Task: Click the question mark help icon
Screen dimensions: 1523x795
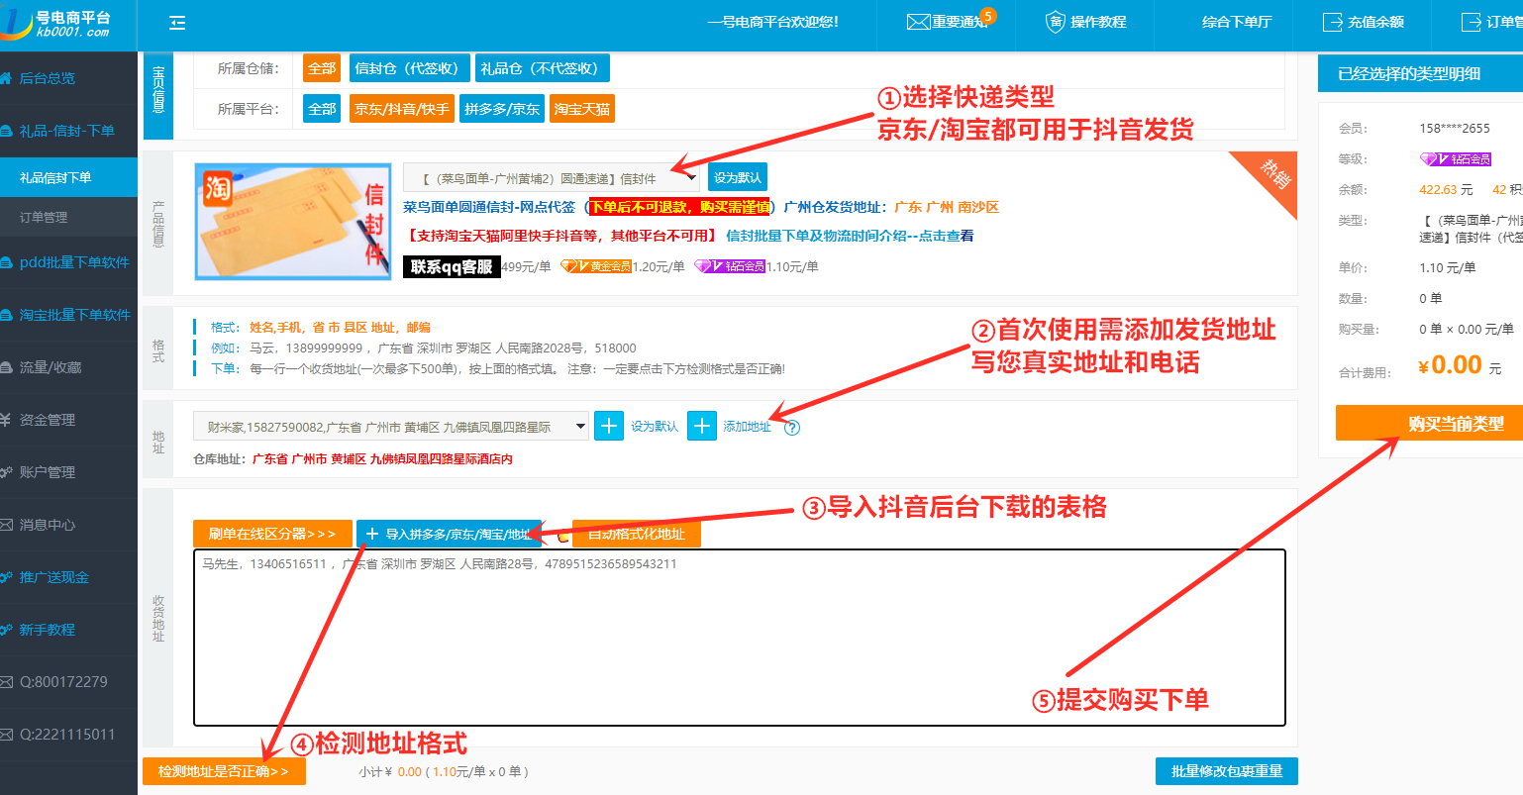Action: 791,428
